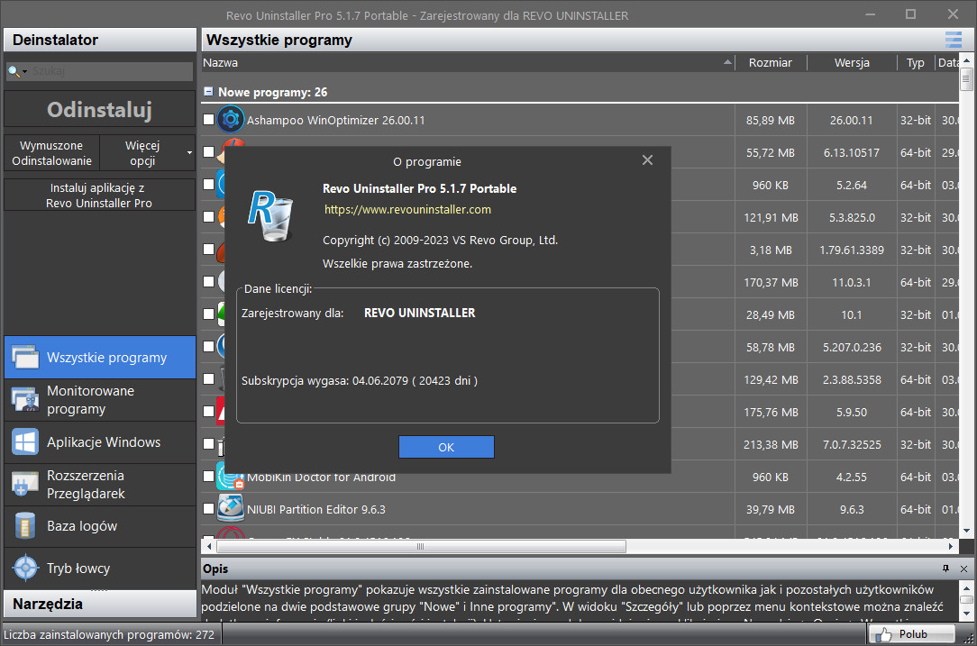Close the O programie dialog
This screenshot has width=977, height=646.
point(647,160)
